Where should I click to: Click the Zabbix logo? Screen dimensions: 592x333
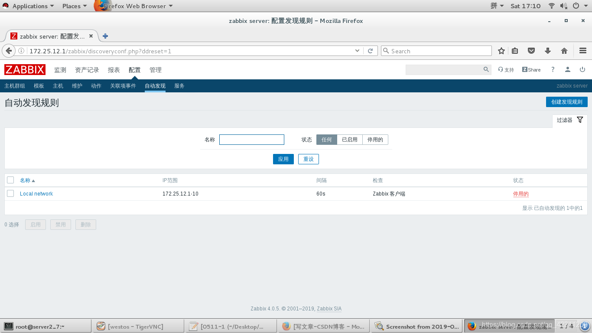(x=25, y=70)
